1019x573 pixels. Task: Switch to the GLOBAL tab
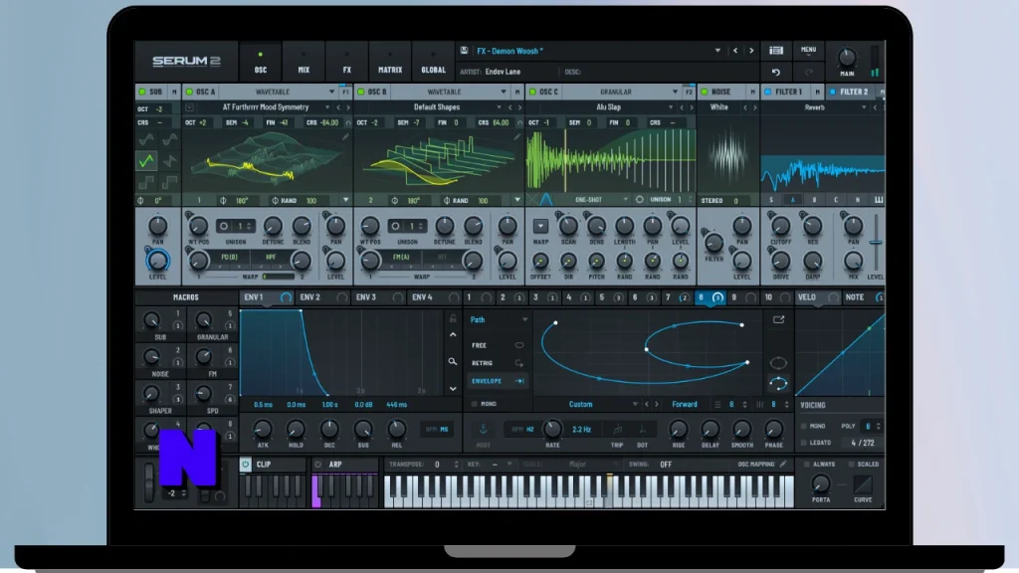click(433, 63)
